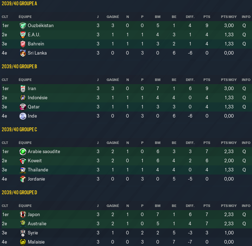Screen dimensions: 252x246
Task: Click the Australie team logo
Action: [x=23, y=224]
